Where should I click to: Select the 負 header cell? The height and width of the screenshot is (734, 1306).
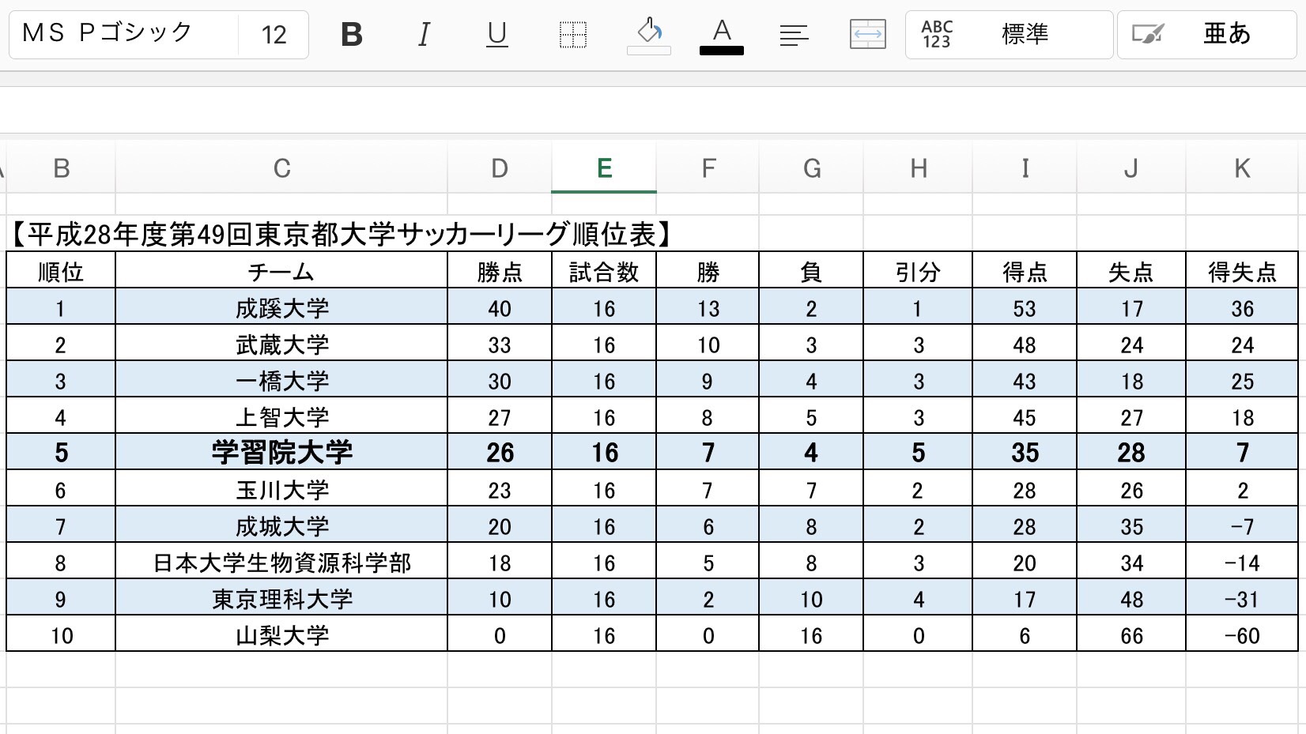coord(811,271)
